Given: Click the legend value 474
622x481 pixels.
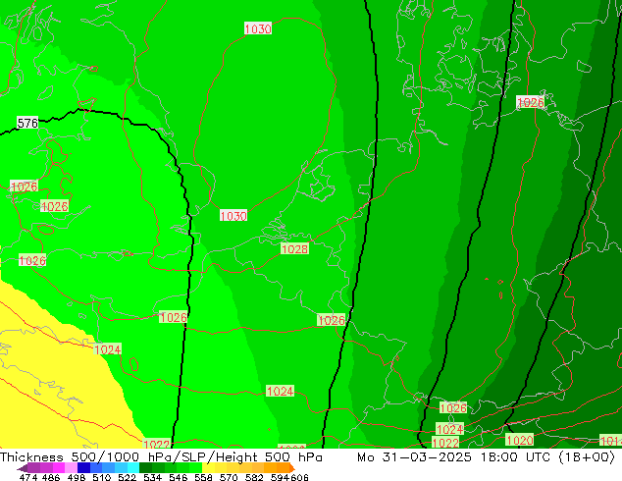Looking at the screenshot, I should point(28,477).
